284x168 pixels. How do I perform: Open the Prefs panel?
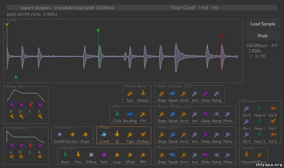(263, 36)
